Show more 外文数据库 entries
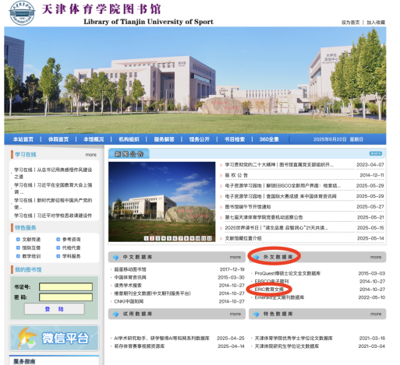Viewport: 400px width, 365px height. (376, 257)
